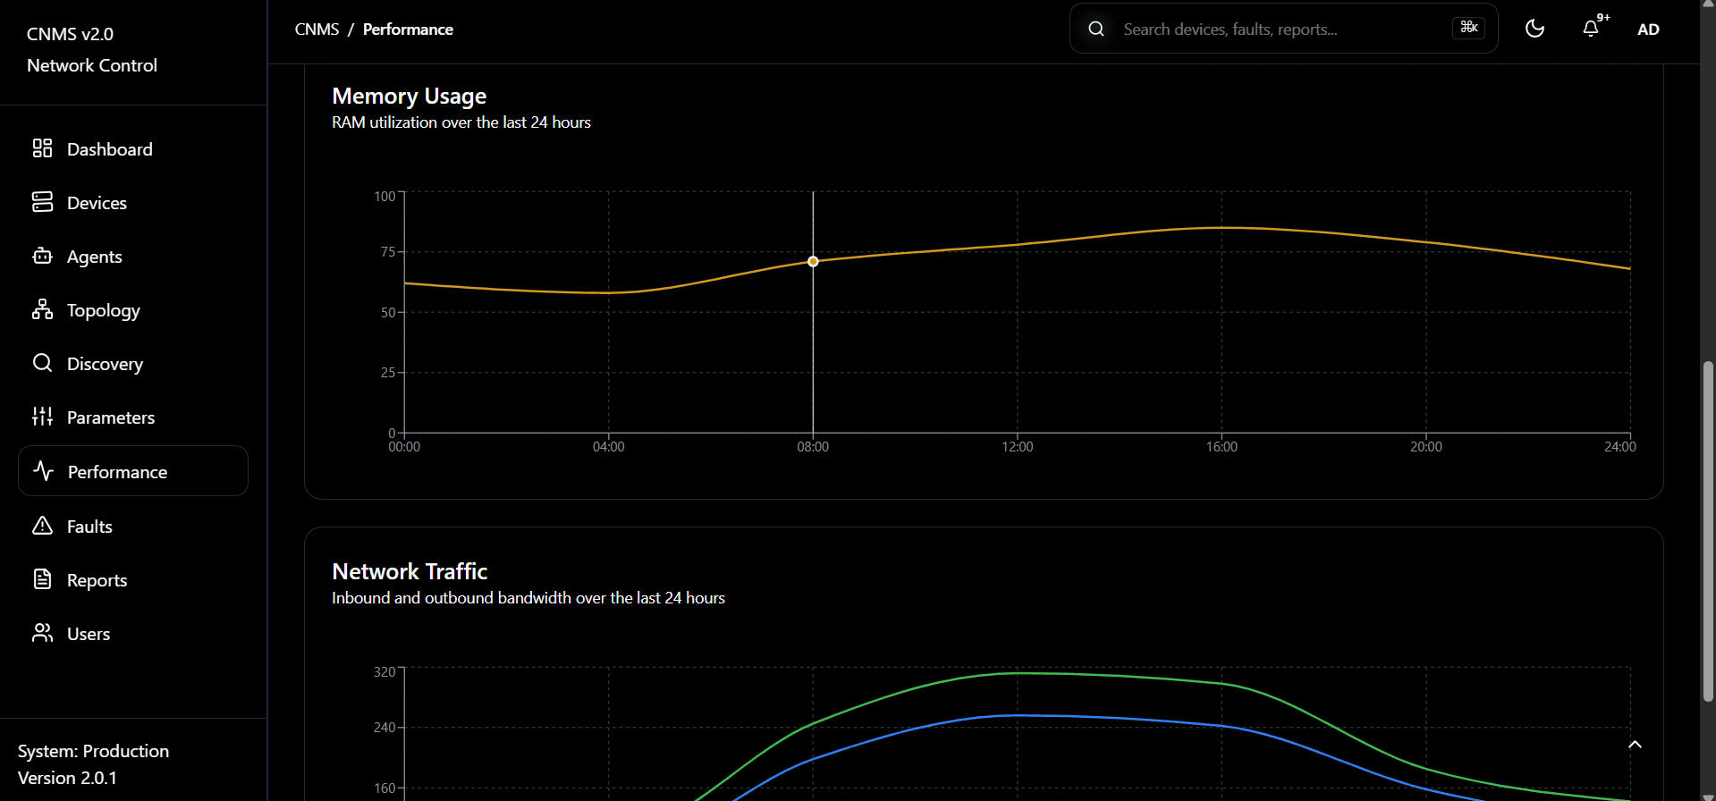Click the Dashboard grid icon
Image resolution: width=1716 pixels, height=801 pixels.
tap(42, 148)
